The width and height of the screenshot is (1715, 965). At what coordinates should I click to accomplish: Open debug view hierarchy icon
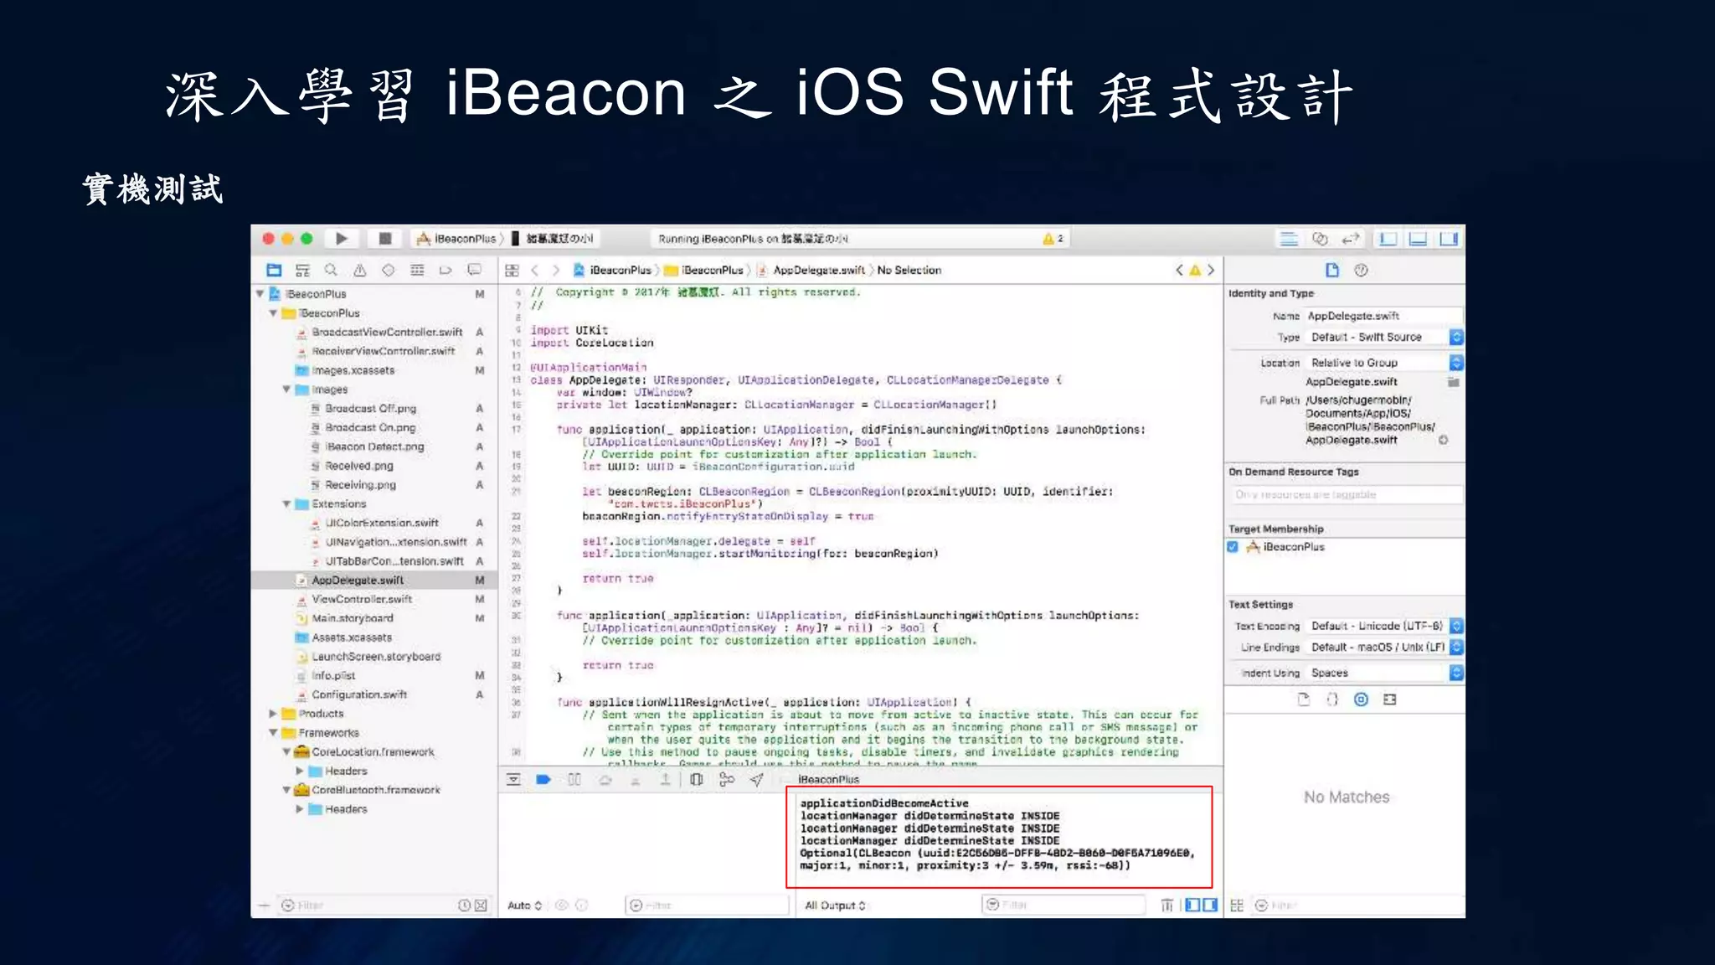click(696, 779)
